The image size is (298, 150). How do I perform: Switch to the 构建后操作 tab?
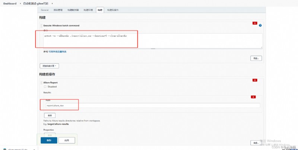click(113, 10)
